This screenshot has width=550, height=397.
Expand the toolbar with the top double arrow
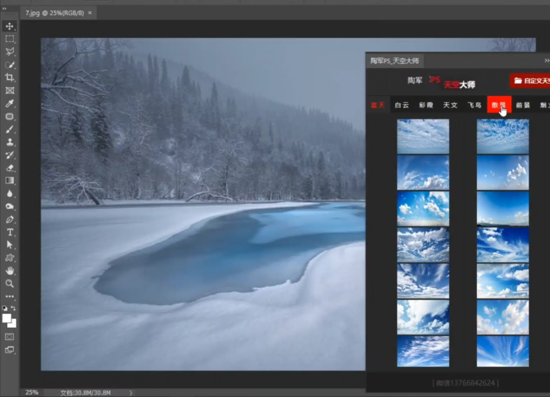pyautogui.click(x=4, y=8)
